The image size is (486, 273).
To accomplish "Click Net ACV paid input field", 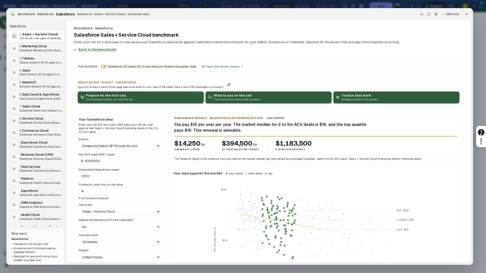I will tap(119, 161).
